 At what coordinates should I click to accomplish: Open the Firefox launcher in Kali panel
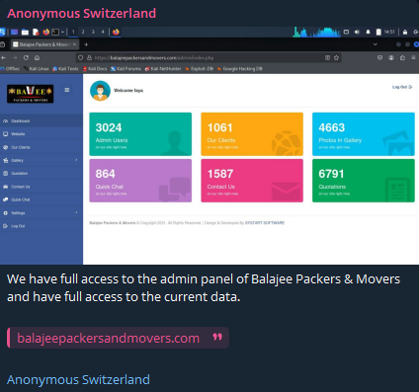coord(46,32)
